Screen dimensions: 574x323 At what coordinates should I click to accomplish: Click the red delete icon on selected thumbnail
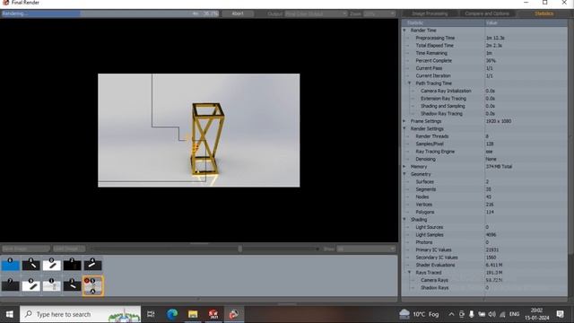pyautogui.click(x=87, y=281)
